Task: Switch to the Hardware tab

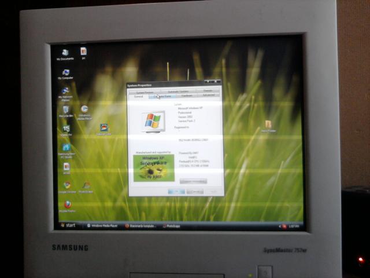Action: (x=187, y=96)
